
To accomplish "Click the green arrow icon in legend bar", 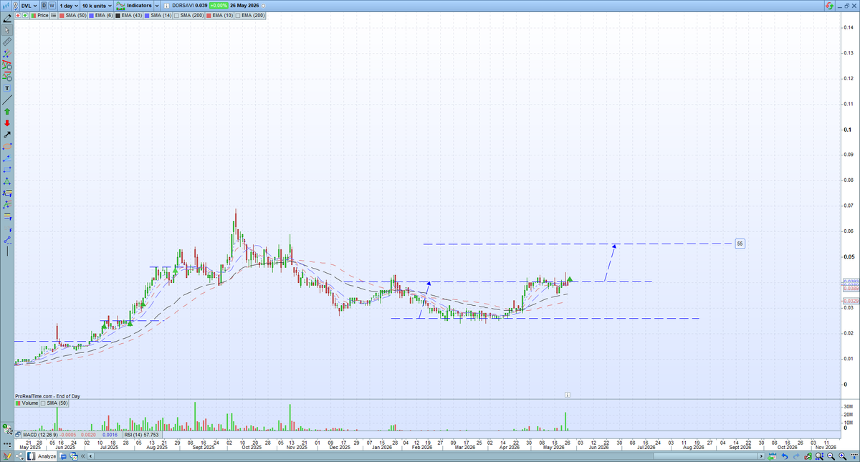I will 25,15.
